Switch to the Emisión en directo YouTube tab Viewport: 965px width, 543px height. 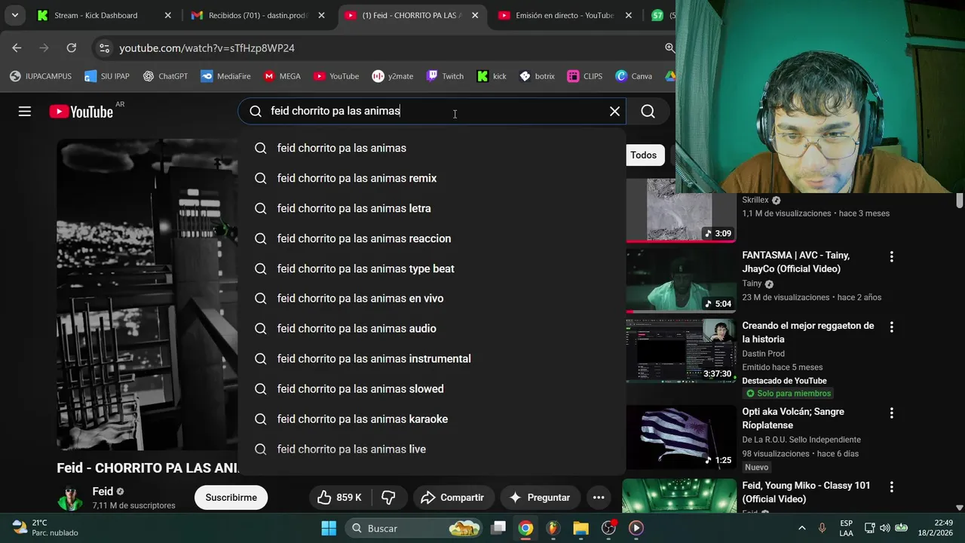pos(565,15)
